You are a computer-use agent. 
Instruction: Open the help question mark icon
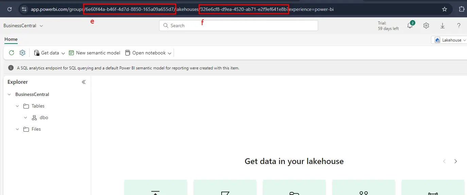tap(459, 26)
